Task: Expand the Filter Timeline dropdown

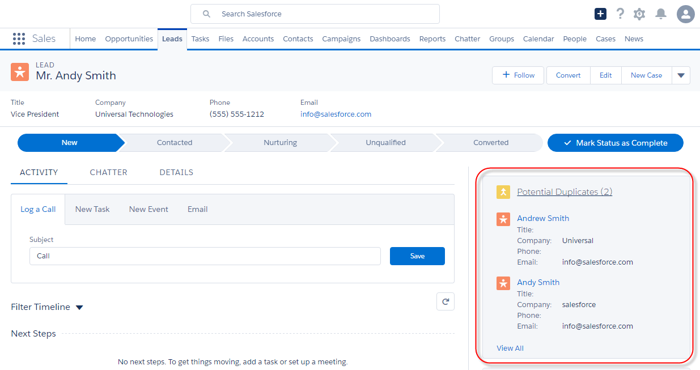Action: pos(79,308)
